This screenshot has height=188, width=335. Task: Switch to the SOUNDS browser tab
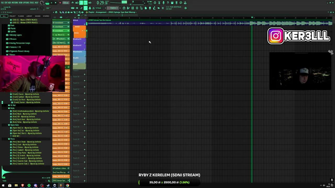(x=38, y=16)
